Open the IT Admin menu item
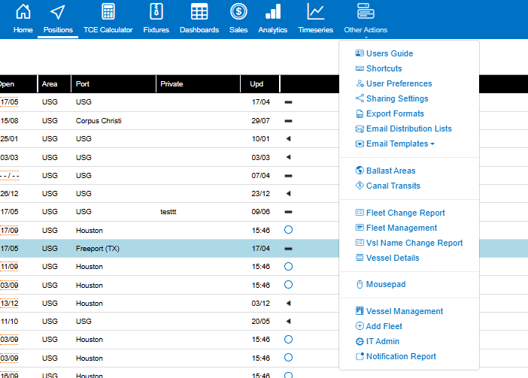Screen dimensions: 528x378 pyautogui.click(x=382, y=341)
